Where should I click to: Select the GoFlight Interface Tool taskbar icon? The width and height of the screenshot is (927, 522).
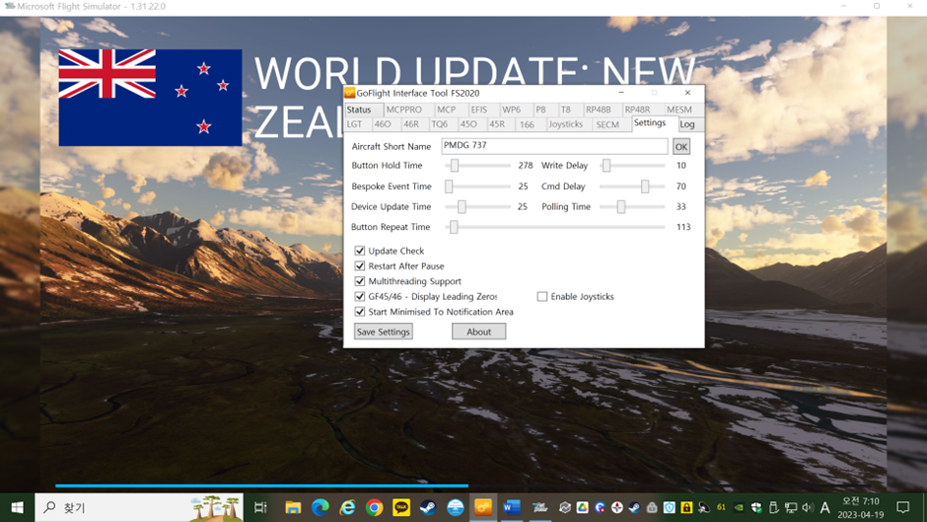483,507
